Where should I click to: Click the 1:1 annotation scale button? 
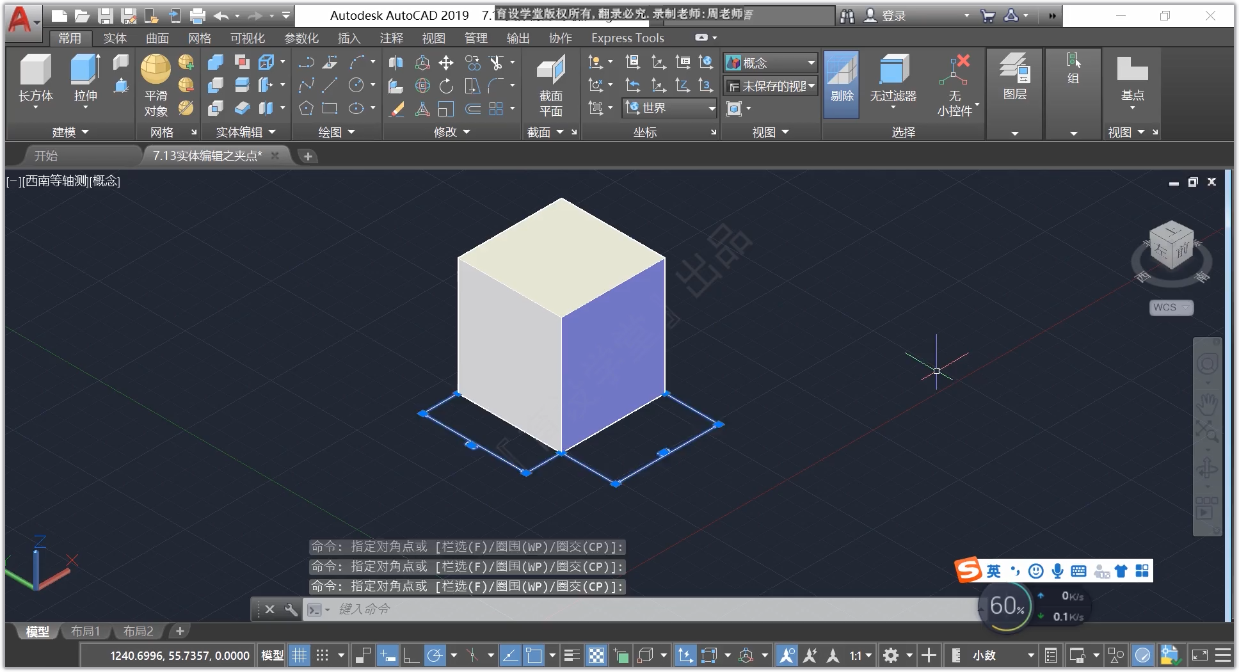(x=860, y=655)
